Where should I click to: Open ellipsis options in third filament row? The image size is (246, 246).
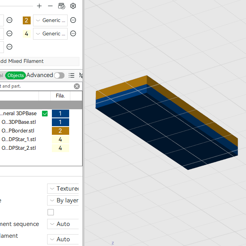click(x=9, y=47)
